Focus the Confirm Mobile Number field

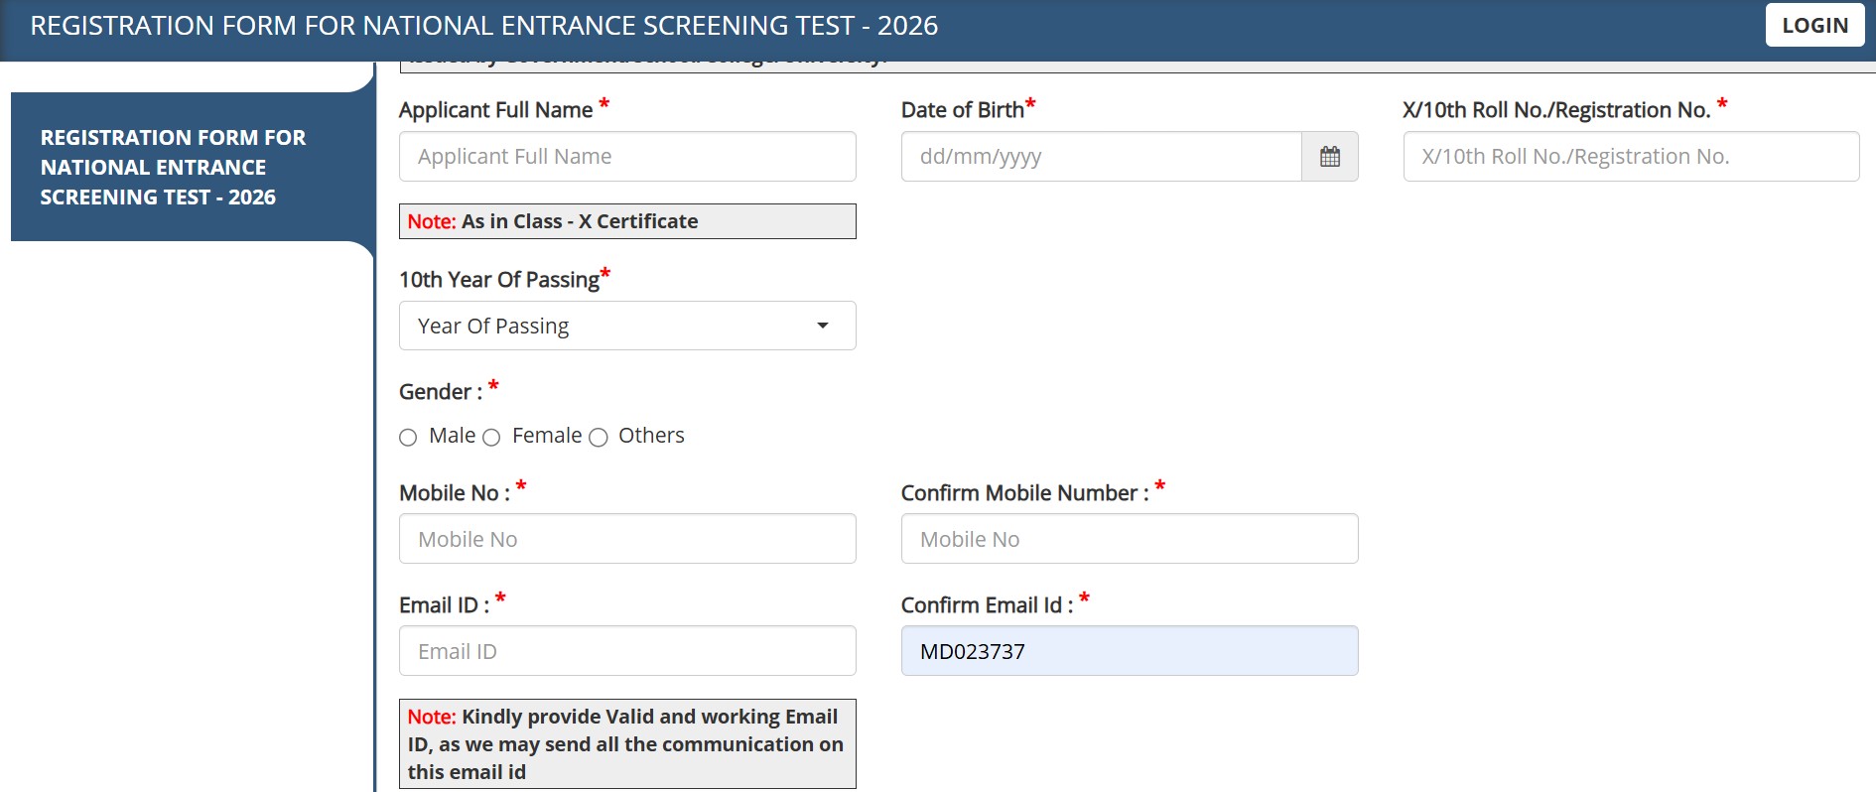click(x=1129, y=539)
